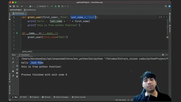Viewport: 181px width, 102px height.
Task: Pin the Run tab with pin icon
Action: click(x=13, y=76)
